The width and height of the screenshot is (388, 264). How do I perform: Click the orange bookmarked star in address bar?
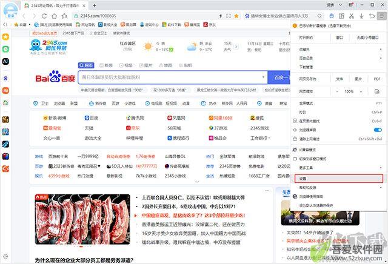[236, 16]
